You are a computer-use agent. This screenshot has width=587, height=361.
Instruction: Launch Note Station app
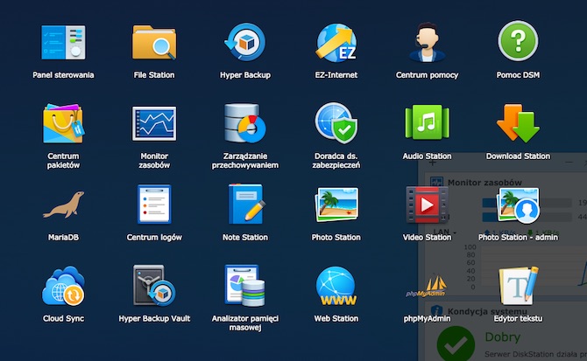(x=245, y=205)
